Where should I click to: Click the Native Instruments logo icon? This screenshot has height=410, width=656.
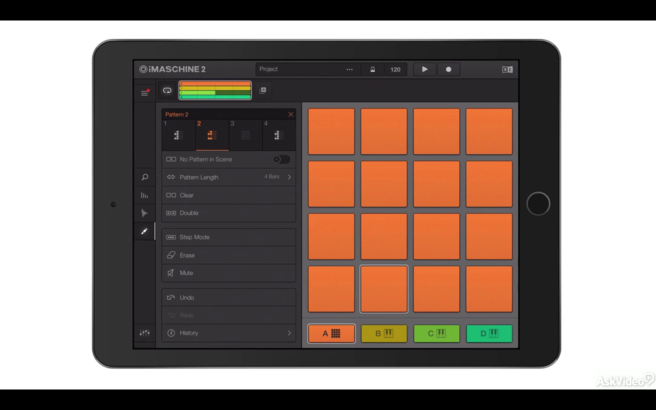507,69
